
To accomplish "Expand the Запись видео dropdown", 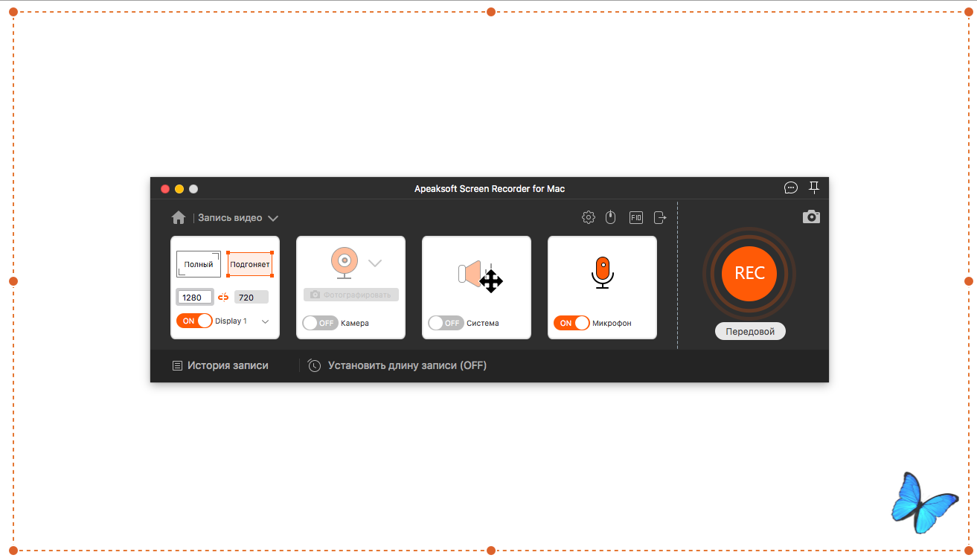I will pyautogui.click(x=273, y=218).
